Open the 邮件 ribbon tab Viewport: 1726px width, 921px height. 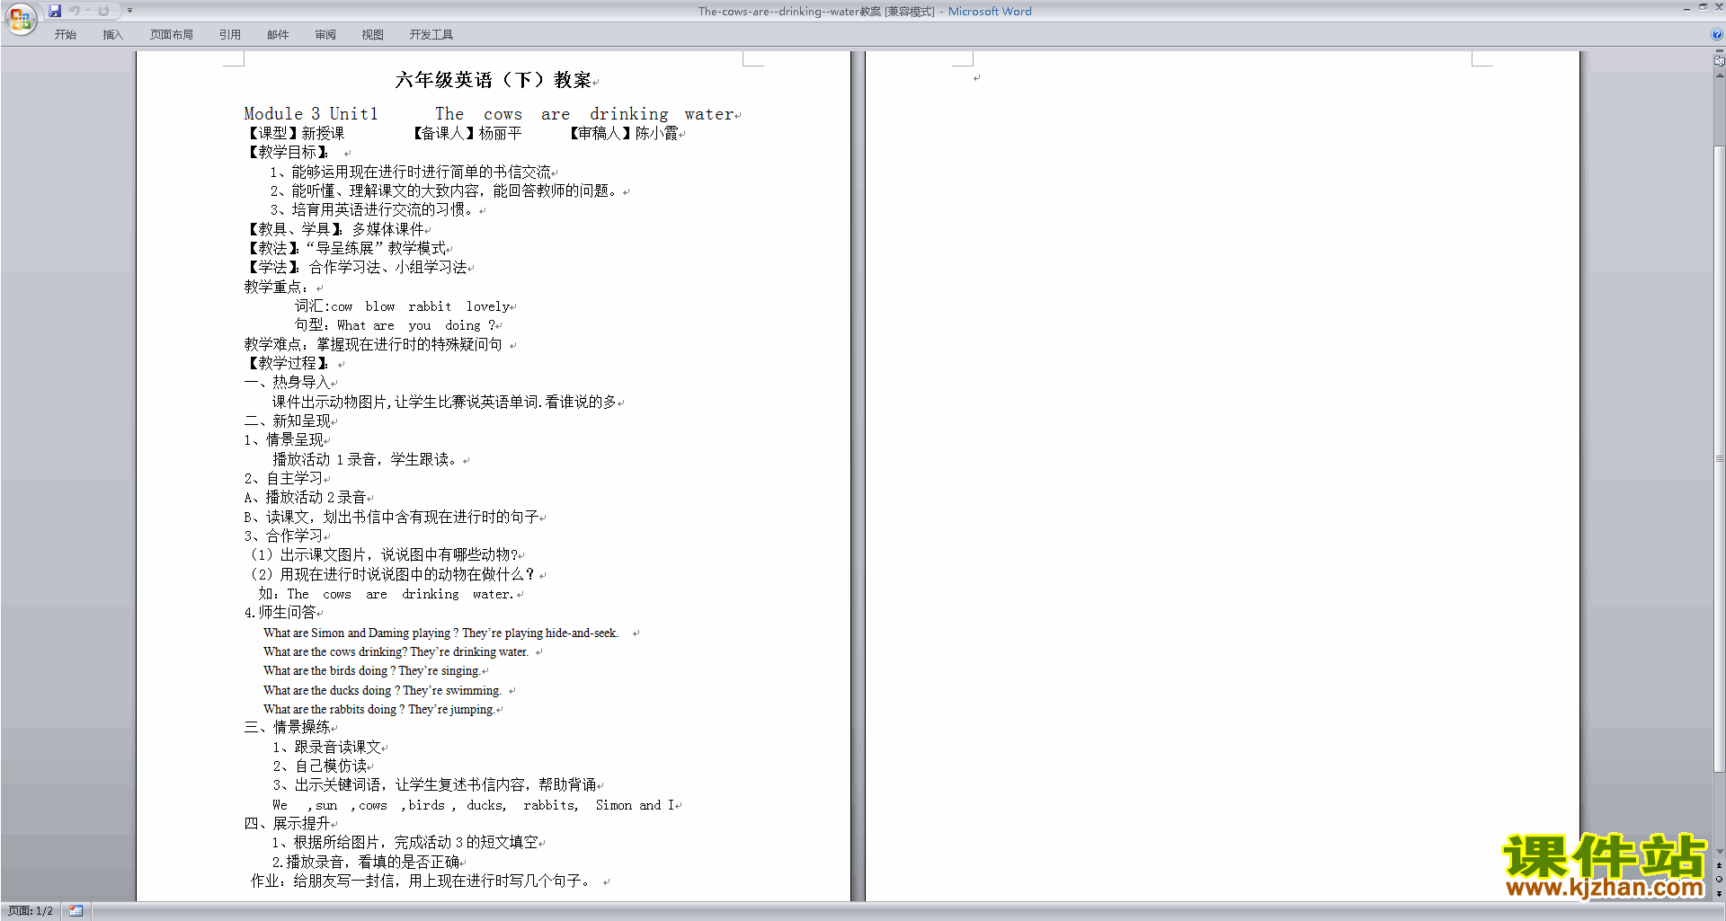coord(278,35)
